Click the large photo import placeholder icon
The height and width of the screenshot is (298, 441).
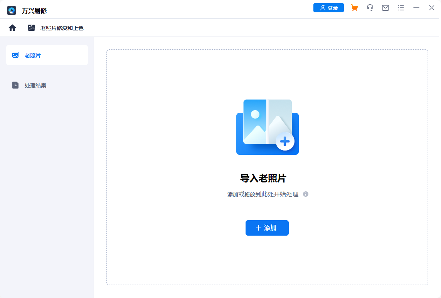pos(267,127)
